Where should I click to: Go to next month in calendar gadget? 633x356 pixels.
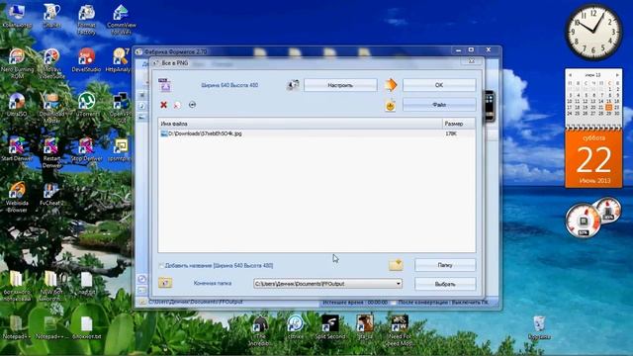(x=617, y=75)
